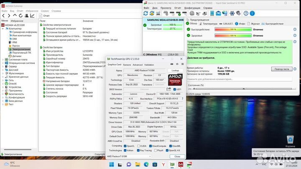Toggle the DirectML checkbox
This screenshot has height=169, width=301.
coord(171,146)
